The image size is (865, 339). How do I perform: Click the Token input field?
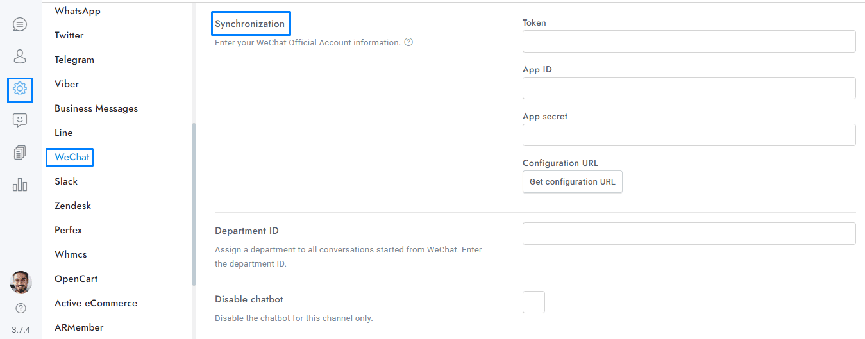coord(689,41)
